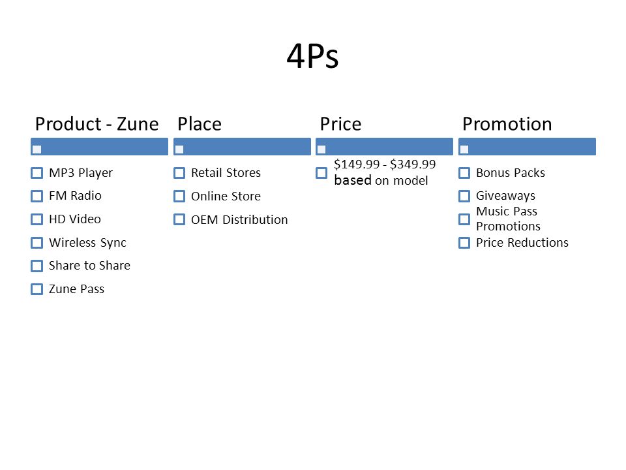
Task: Check the Giveaways checkbox
Action: coord(464,196)
